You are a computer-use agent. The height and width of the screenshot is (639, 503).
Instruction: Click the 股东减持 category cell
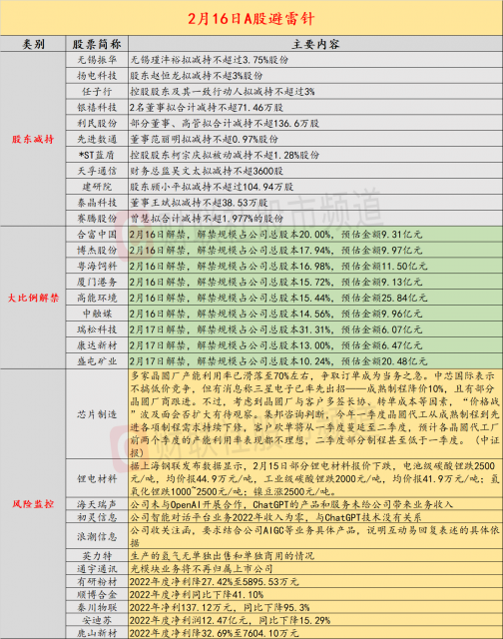pos(33,139)
